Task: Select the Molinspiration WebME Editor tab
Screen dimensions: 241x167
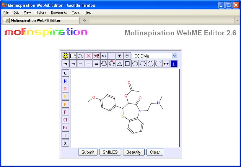Action: click(x=41, y=20)
